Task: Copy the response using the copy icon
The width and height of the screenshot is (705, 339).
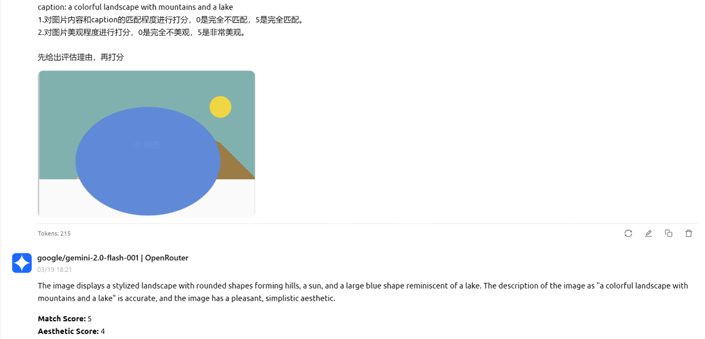Action: click(x=668, y=233)
